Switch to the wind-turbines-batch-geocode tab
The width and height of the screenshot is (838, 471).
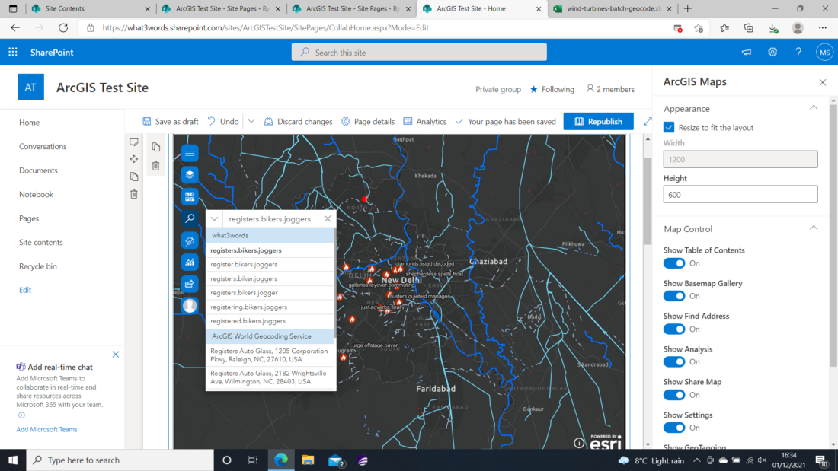(x=613, y=8)
